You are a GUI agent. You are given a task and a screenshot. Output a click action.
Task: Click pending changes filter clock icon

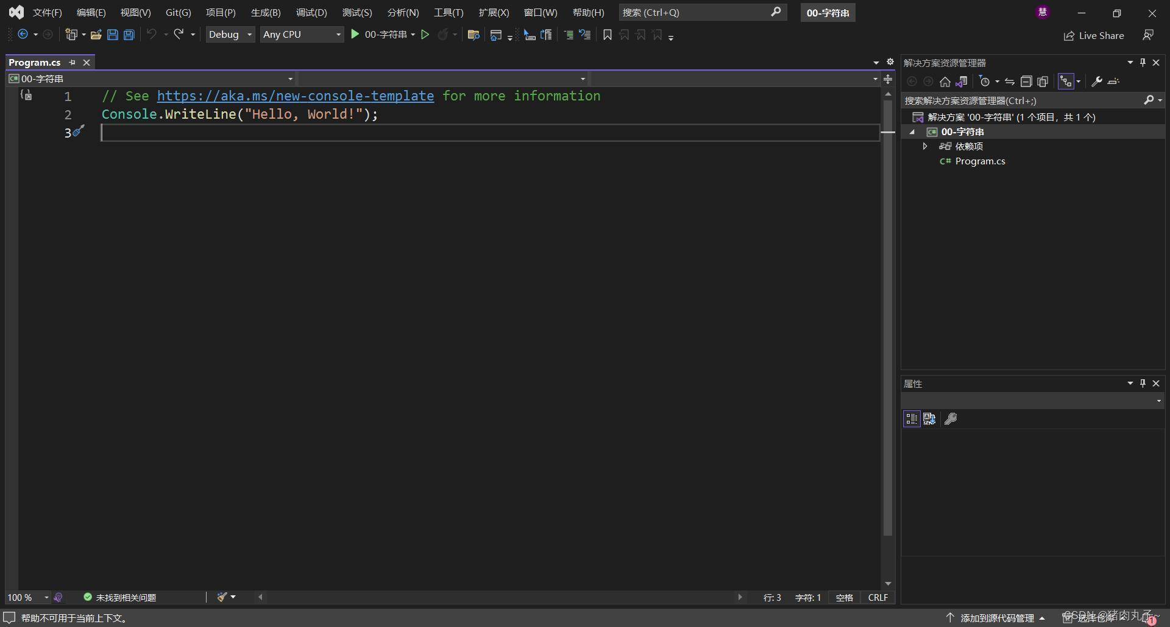[985, 82]
